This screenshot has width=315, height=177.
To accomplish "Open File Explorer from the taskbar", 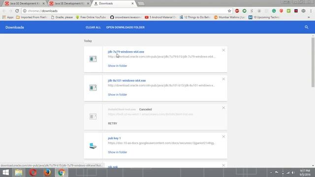I will point(19,173).
